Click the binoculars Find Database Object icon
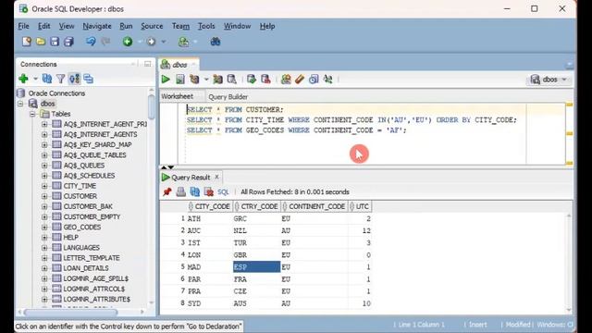 click(216, 42)
